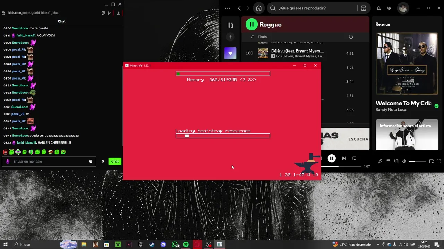Open WhatsApp from the taskbar
Image resolution: width=444 pixels, height=249 pixels.
coord(175,245)
